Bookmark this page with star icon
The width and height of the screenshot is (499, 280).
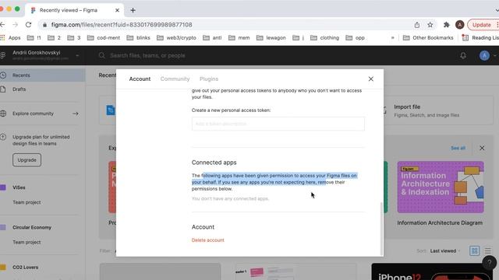pyautogui.click(x=430, y=25)
